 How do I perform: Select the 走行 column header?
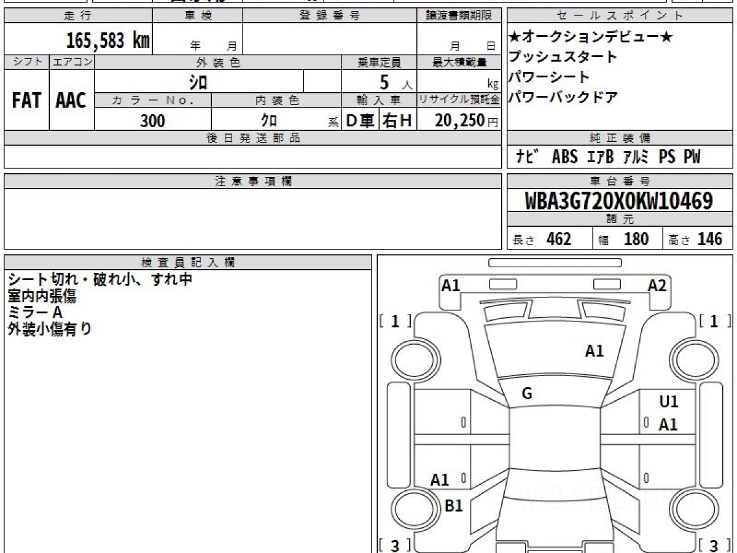[x=78, y=16]
